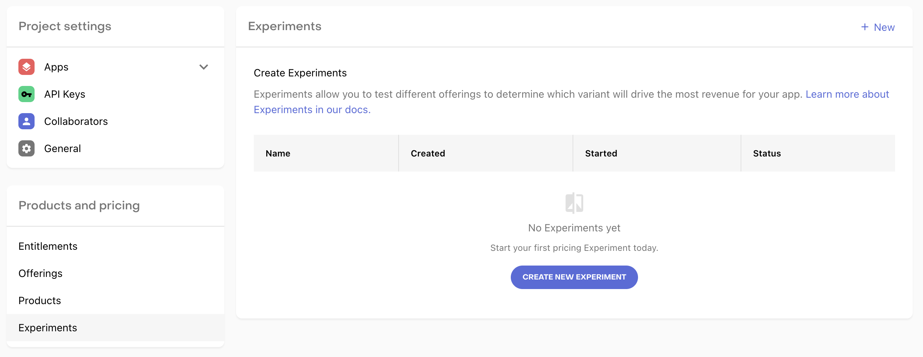Image resolution: width=923 pixels, height=357 pixels.
Task: Click the empty-state experiments split icon
Action: click(x=574, y=203)
